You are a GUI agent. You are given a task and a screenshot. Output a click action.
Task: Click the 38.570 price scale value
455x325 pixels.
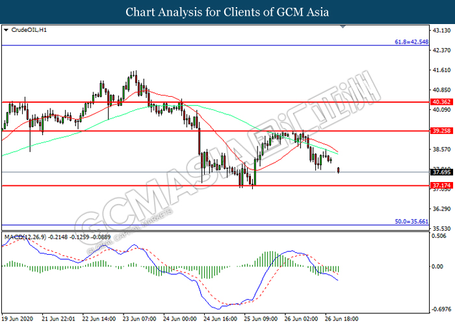tap(441, 149)
